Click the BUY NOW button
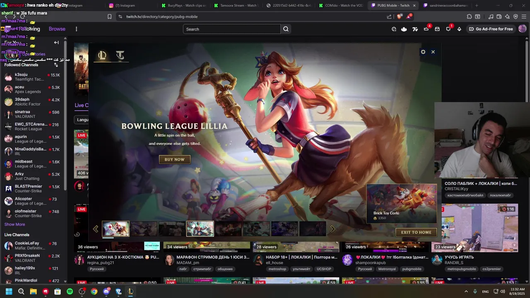The height and width of the screenshot is (298, 530). point(175,159)
